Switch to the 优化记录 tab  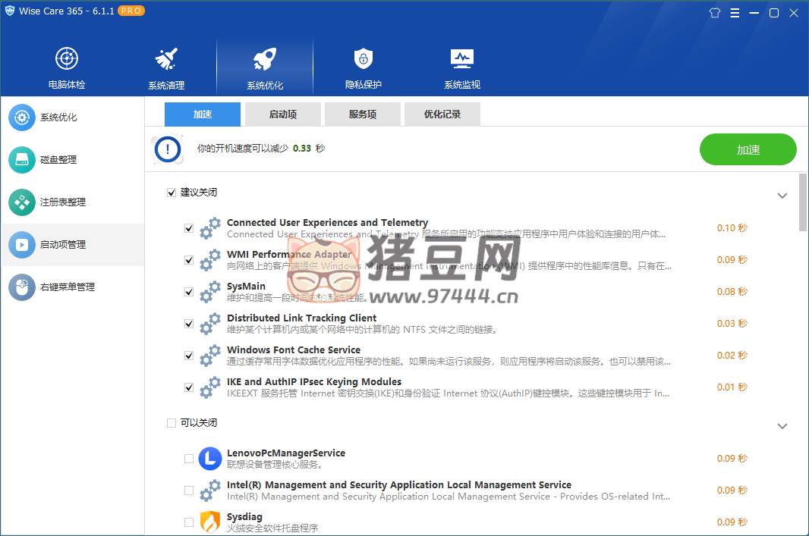(x=442, y=114)
